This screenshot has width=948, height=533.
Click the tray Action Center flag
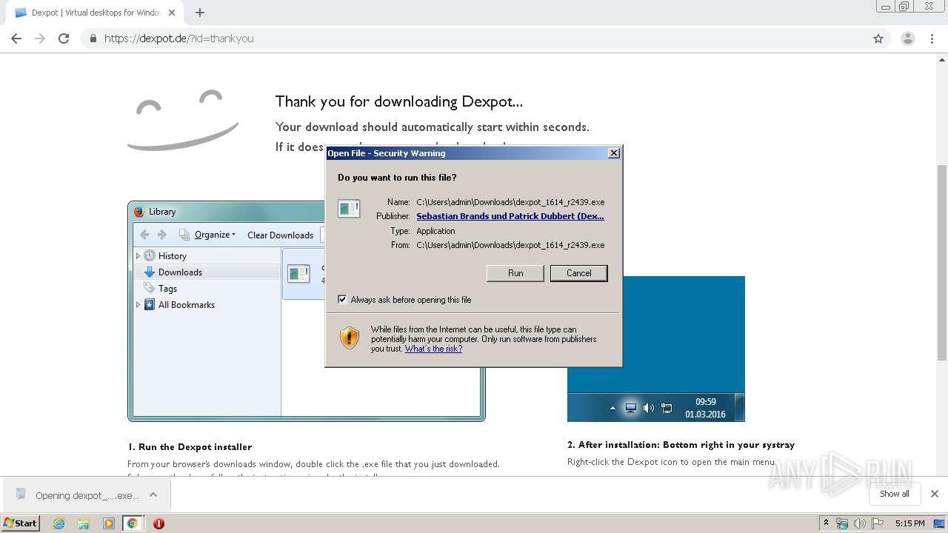(x=877, y=523)
